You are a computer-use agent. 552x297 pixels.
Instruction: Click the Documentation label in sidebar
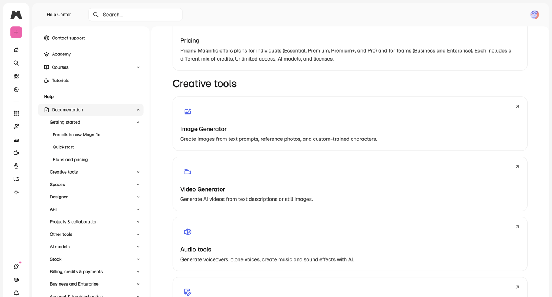tap(68, 110)
